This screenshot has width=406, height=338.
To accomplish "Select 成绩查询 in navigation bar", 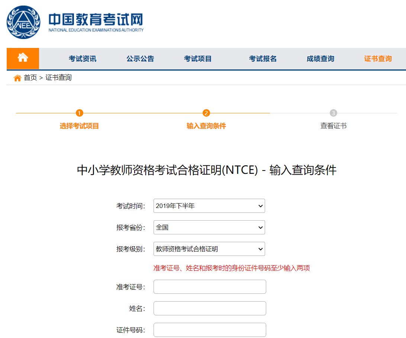I will coord(320,59).
